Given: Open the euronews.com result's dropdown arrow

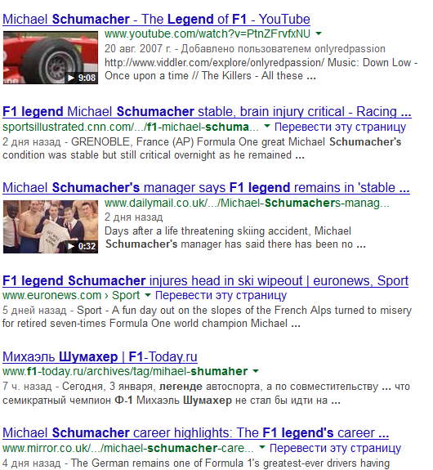Looking at the screenshot, I should (x=147, y=295).
